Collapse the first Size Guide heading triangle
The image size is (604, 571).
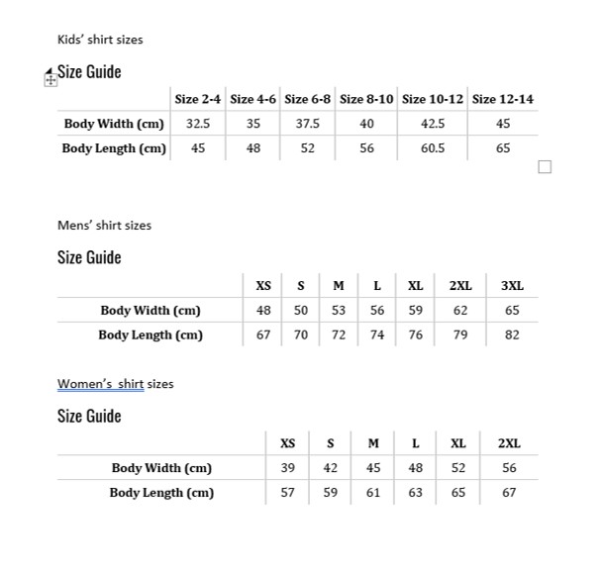(51, 69)
